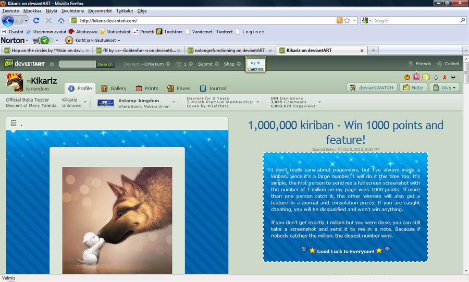Open the Give dropdown button
The width and height of the screenshot is (469, 282).
tap(444, 88)
